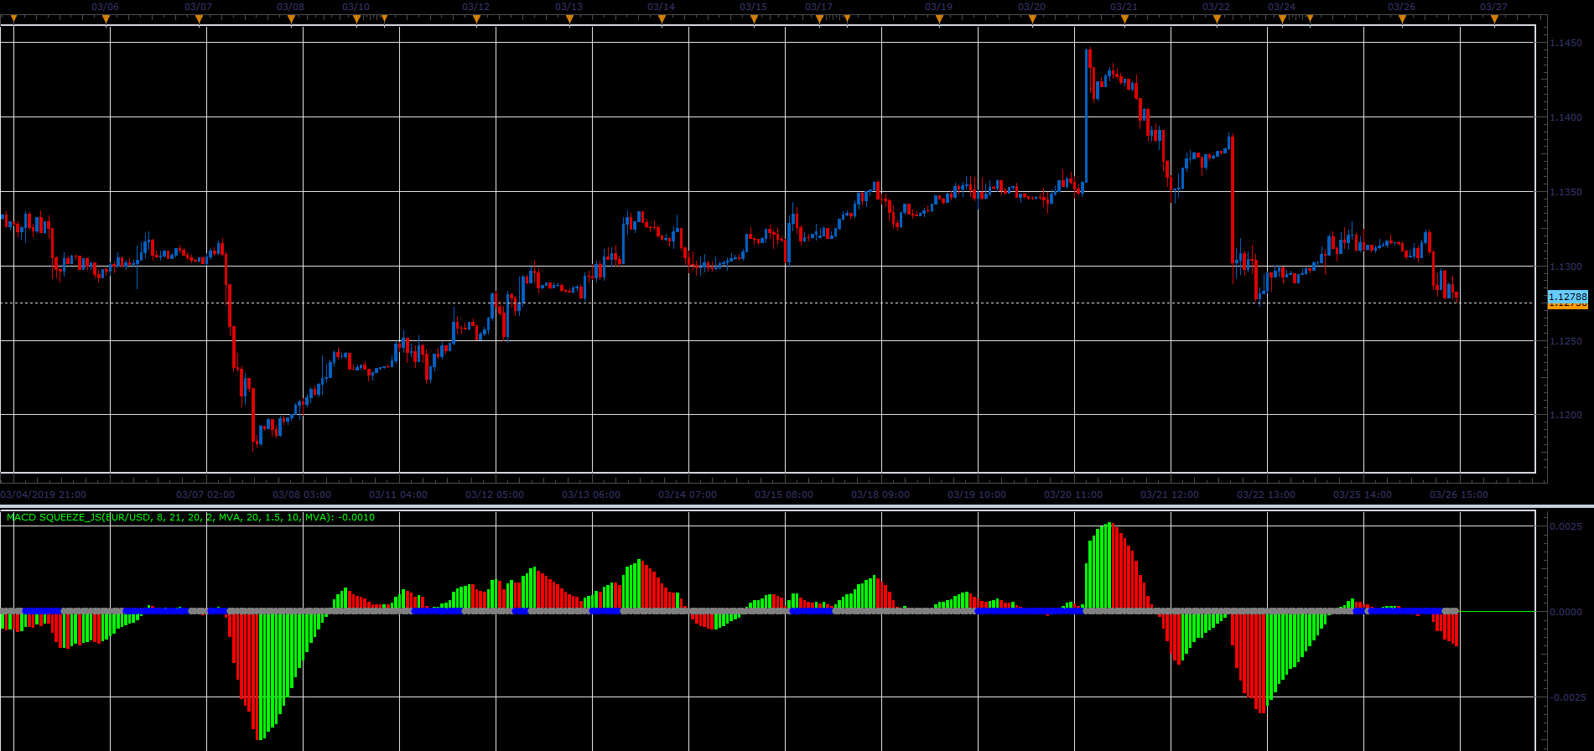Click the orange day marker under 03/08
Image resolution: width=1594 pixels, height=751 pixels.
click(x=290, y=18)
